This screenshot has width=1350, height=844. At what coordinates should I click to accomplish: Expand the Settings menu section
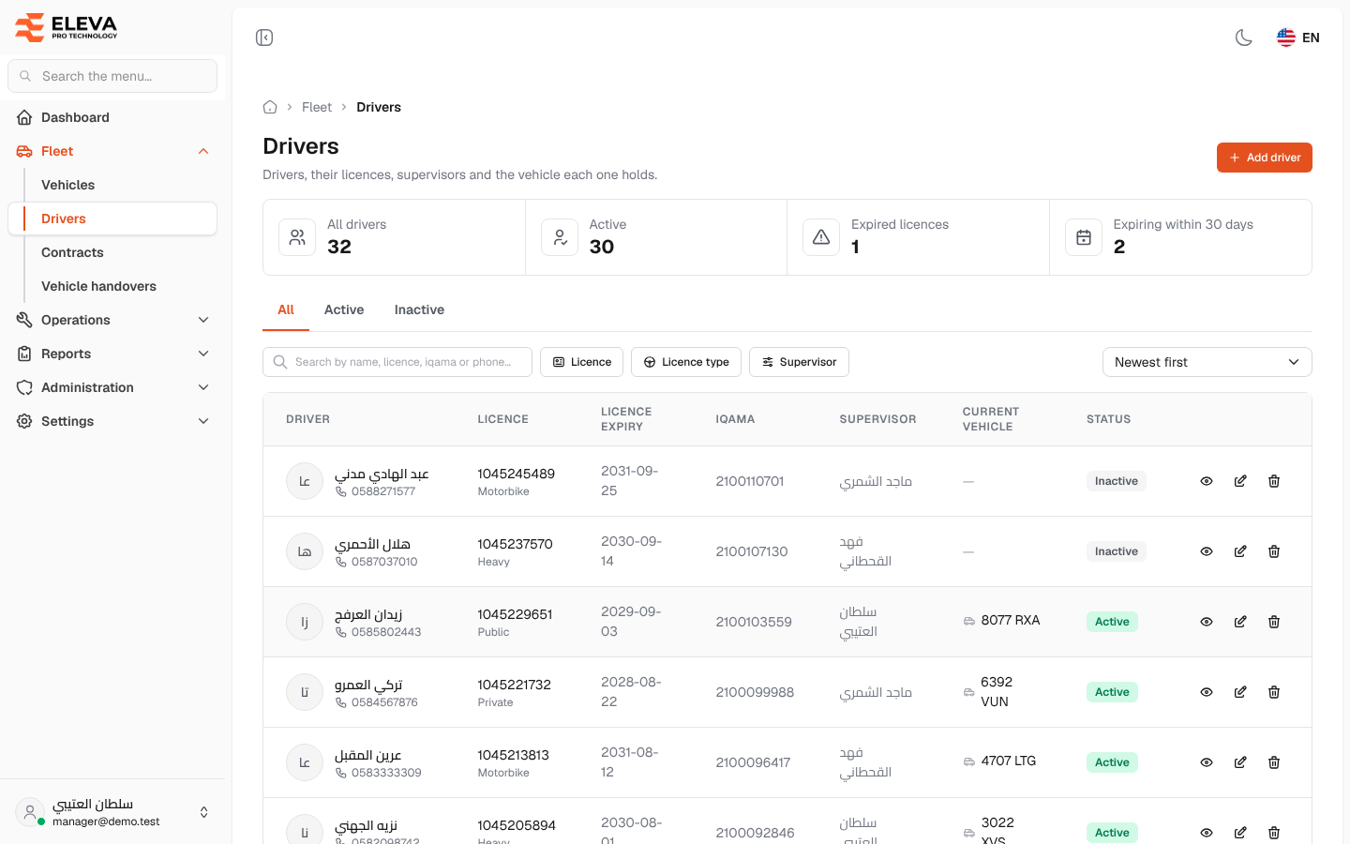point(112,421)
